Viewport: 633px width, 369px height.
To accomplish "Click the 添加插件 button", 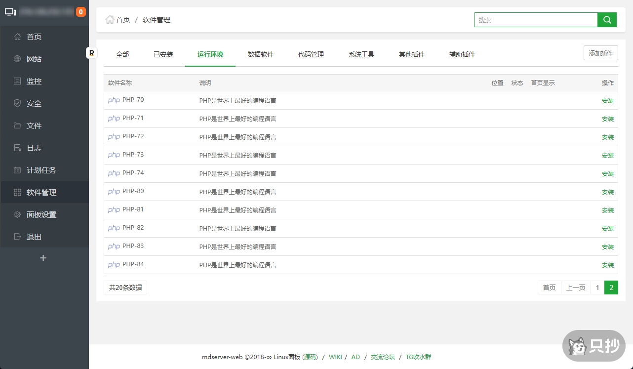I will pyautogui.click(x=600, y=52).
